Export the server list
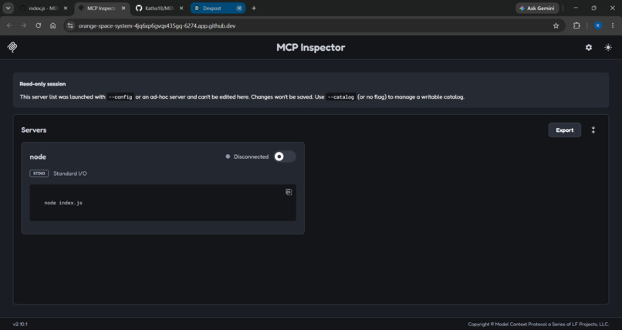This screenshot has width=622, height=330. point(564,130)
